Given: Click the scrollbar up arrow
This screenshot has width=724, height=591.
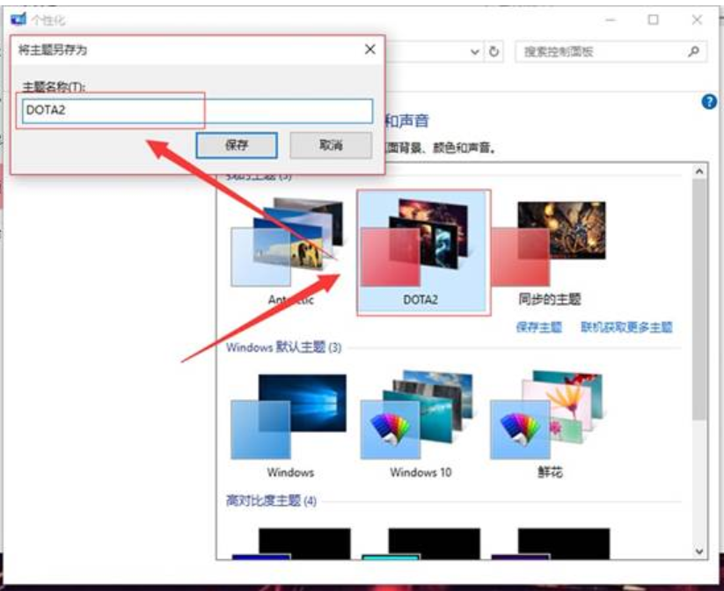Looking at the screenshot, I should 699,171.
